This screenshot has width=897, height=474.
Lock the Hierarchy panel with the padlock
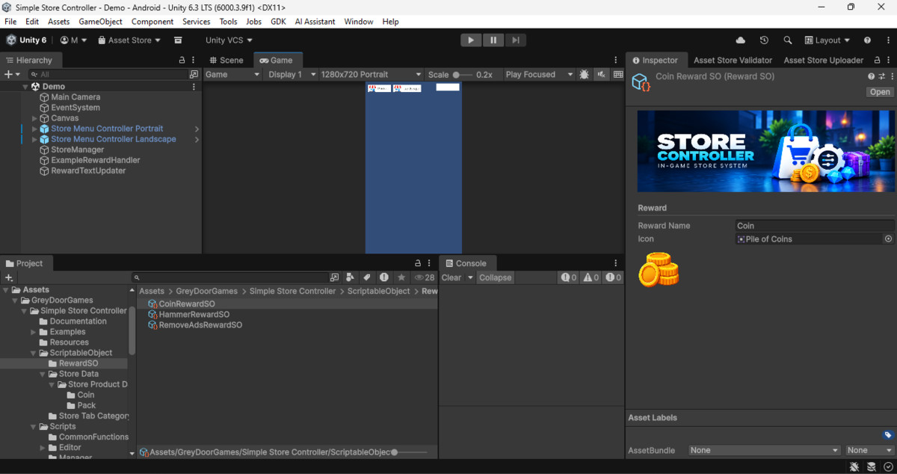pos(182,60)
